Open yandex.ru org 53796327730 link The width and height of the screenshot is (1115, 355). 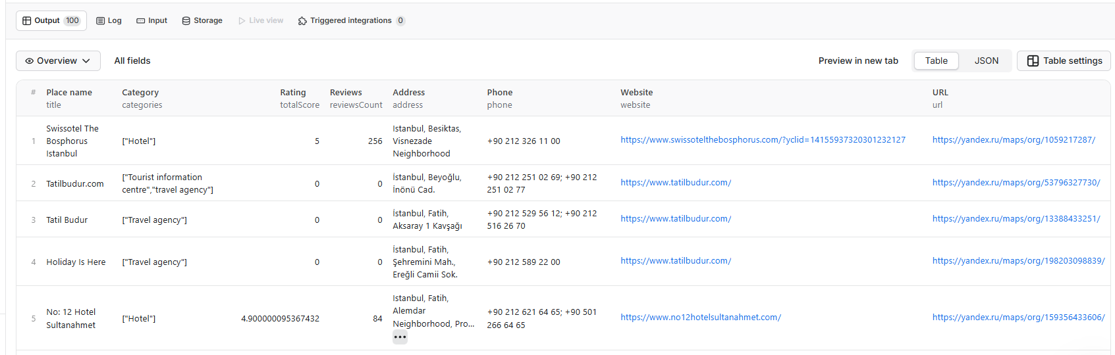coord(1016,183)
